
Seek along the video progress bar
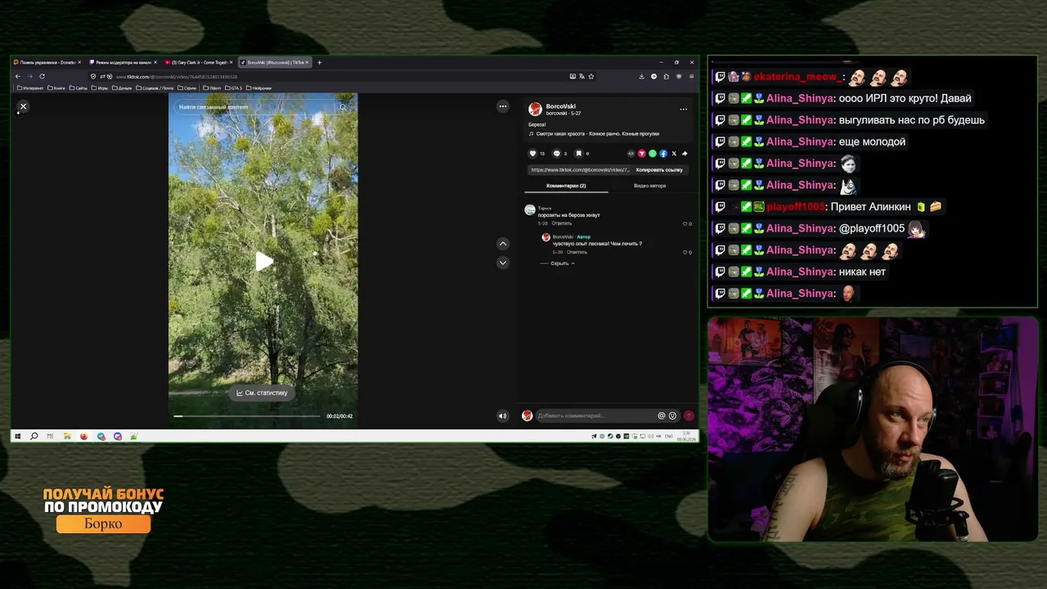tap(246, 416)
